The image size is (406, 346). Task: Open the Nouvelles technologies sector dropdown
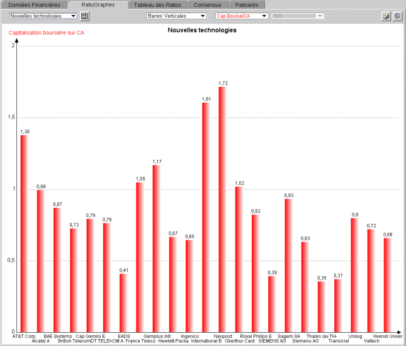(43, 16)
